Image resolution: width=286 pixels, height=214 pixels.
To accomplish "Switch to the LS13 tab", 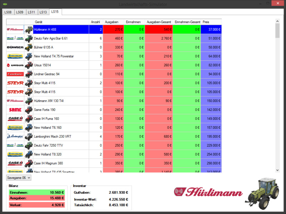I will [x=43, y=12].
